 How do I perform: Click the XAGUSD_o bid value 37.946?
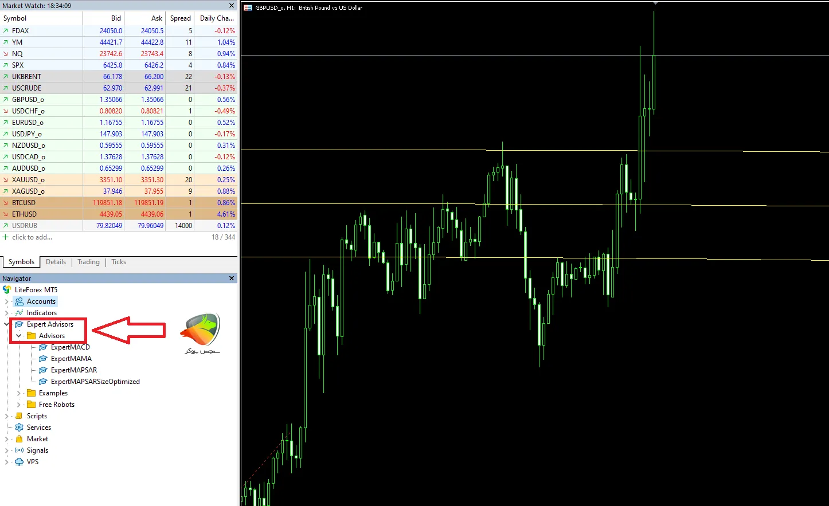(x=112, y=191)
